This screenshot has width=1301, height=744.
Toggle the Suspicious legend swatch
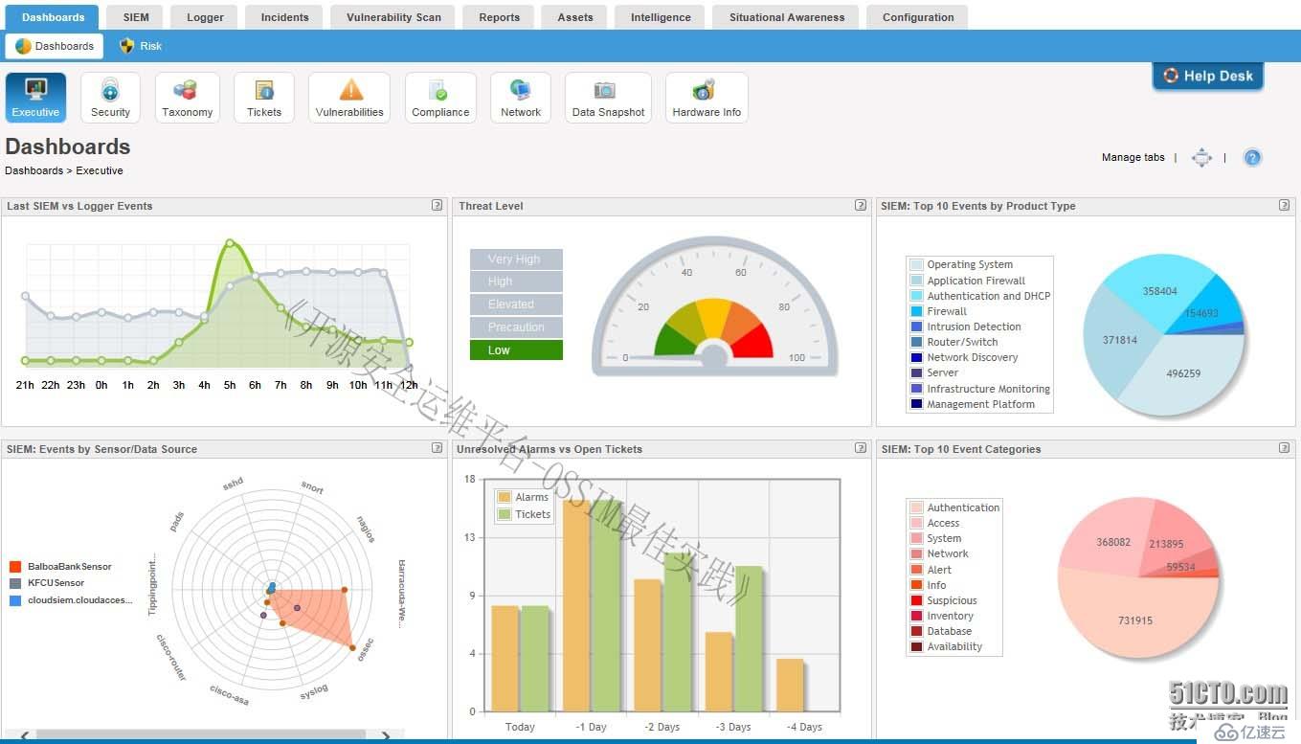tap(916, 600)
